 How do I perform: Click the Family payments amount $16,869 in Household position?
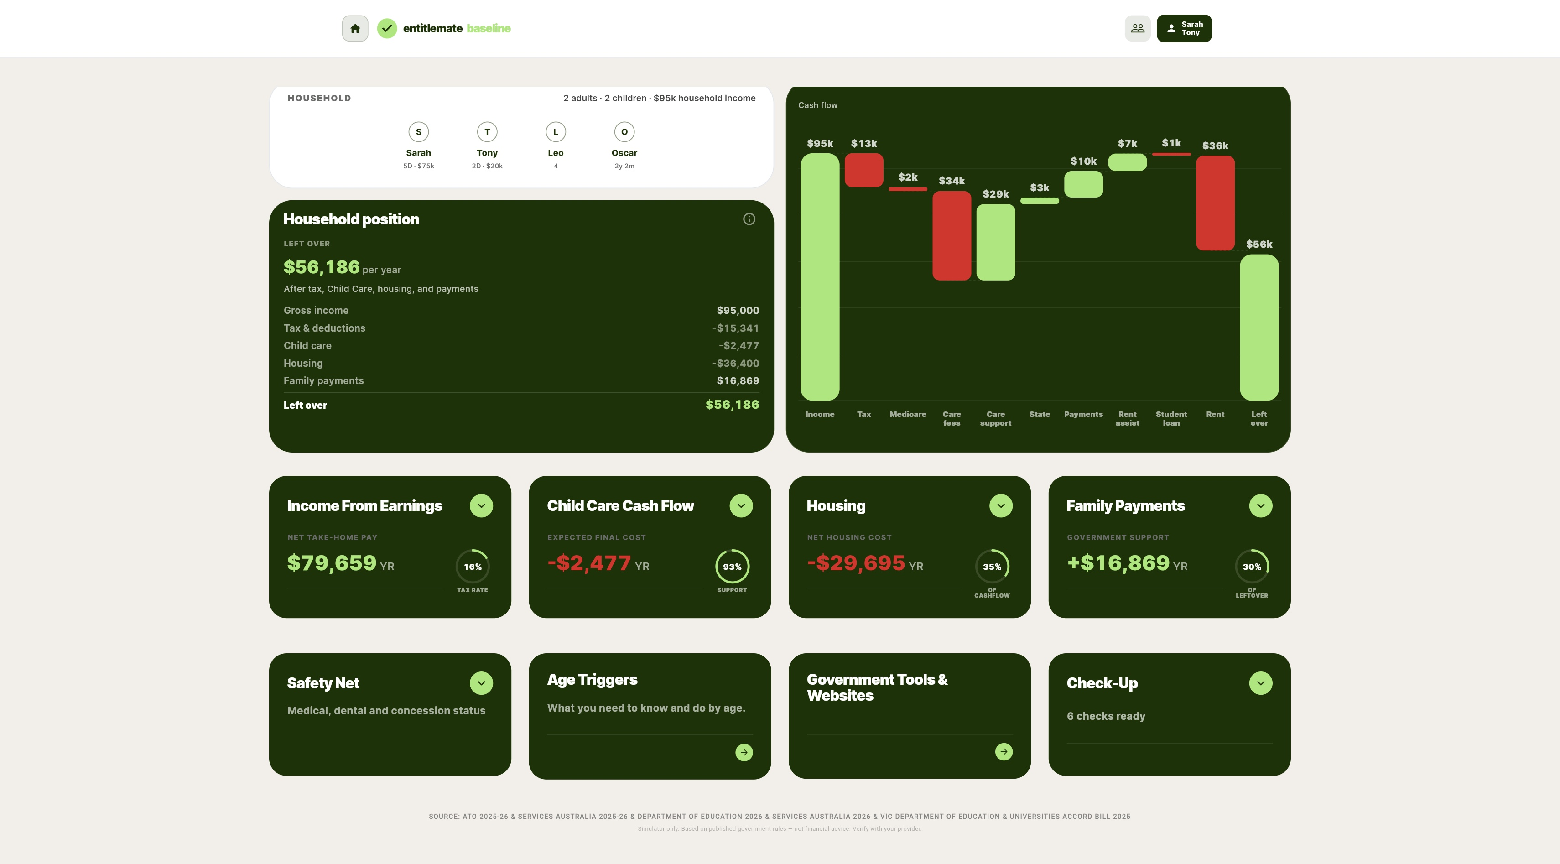point(738,381)
